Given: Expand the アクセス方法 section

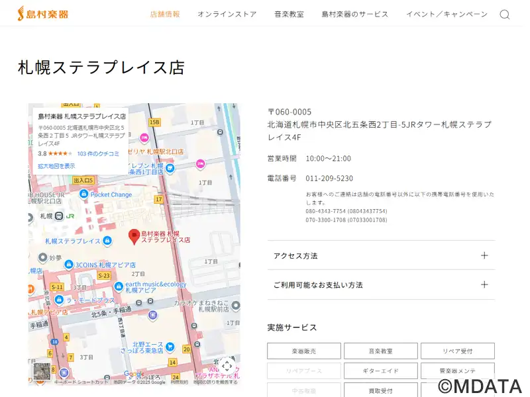Looking at the screenshot, I should pos(381,255).
